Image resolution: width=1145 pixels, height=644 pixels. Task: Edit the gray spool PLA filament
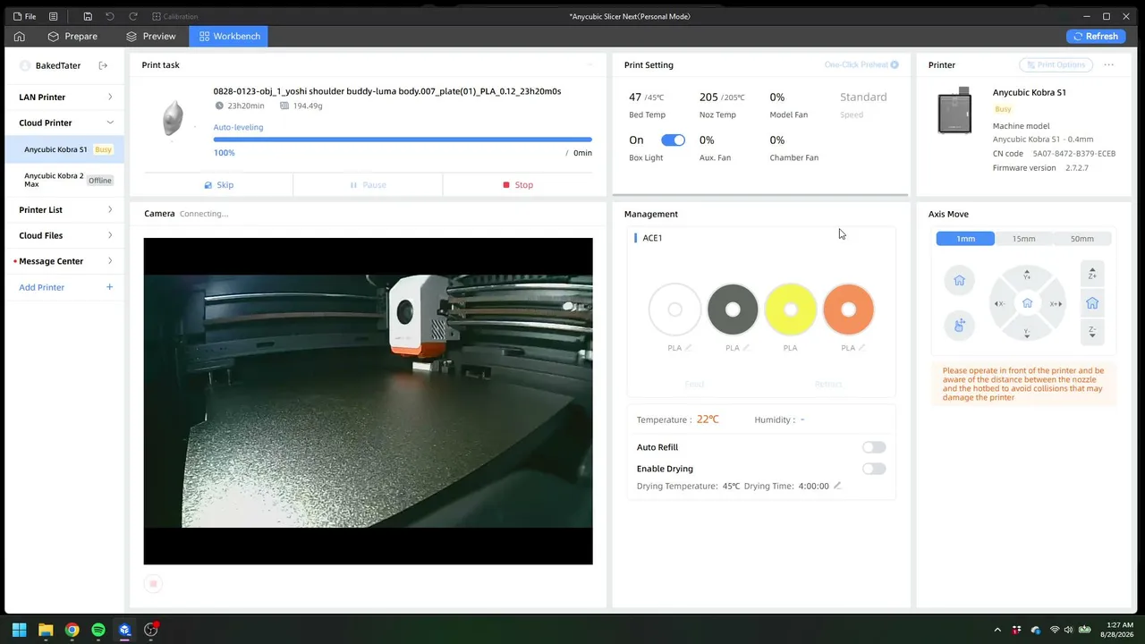(746, 348)
